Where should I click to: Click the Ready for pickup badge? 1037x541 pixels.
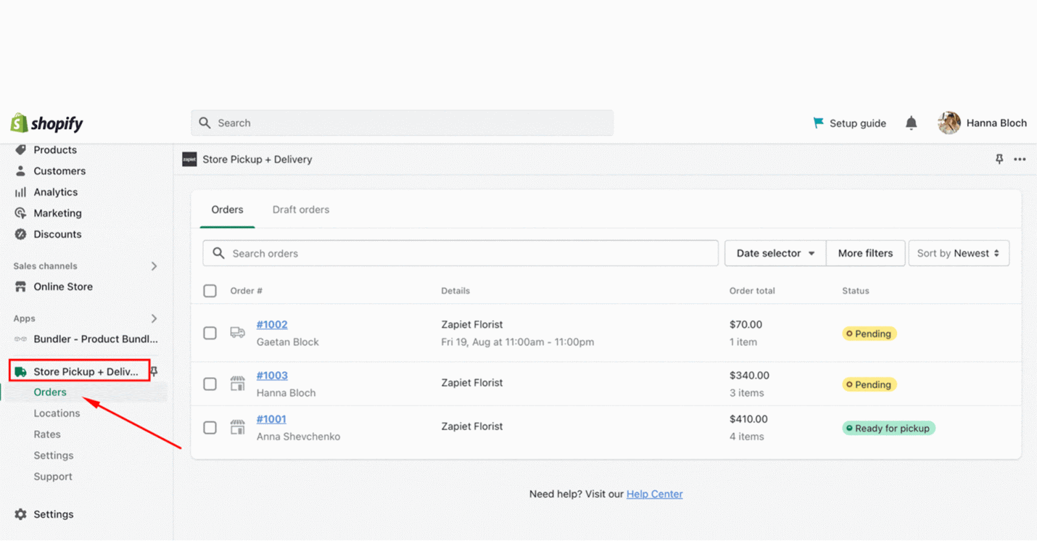pos(889,428)
